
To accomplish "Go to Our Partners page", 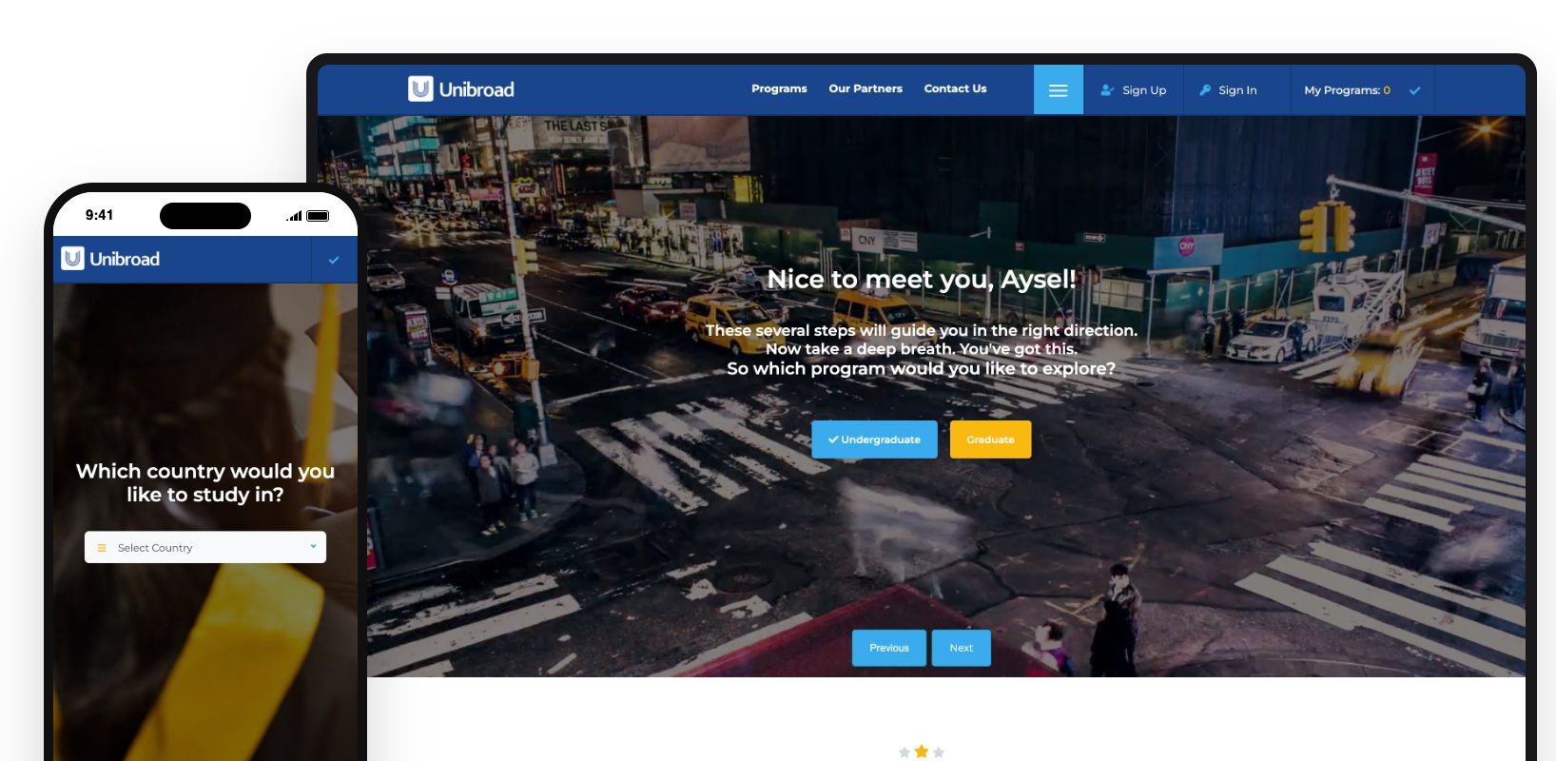I will (x=866, y=88).
